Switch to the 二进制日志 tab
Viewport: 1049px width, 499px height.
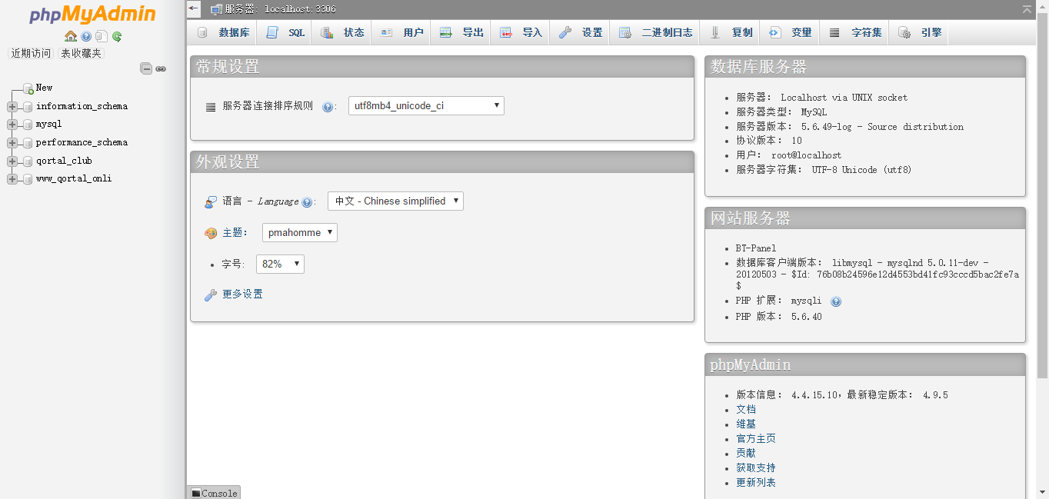pyautogui.click(x=656, y=32)
